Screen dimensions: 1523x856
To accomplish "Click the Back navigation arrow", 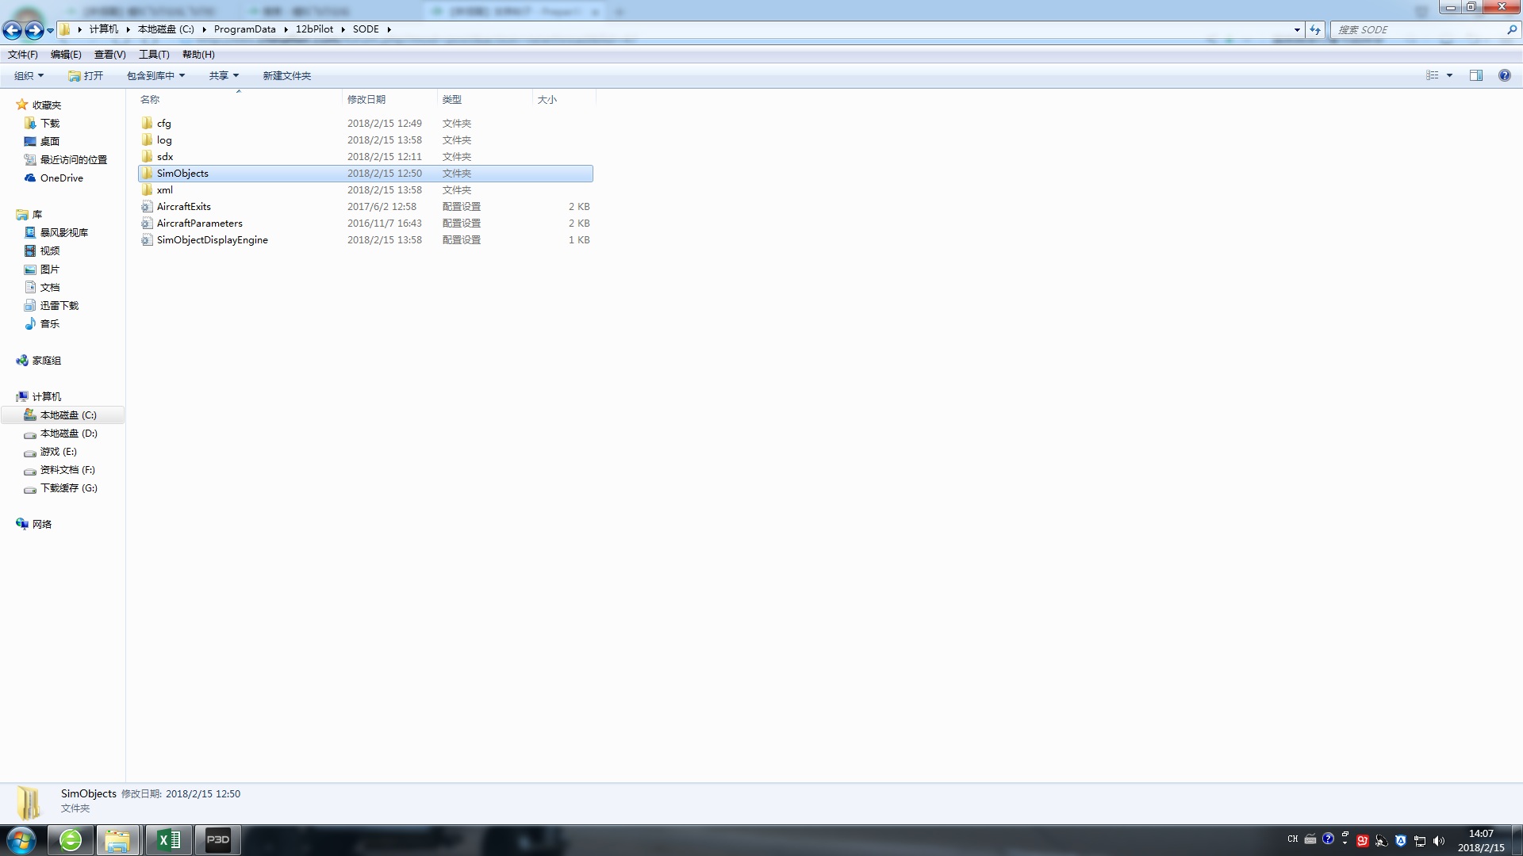I will pos(13,30).
